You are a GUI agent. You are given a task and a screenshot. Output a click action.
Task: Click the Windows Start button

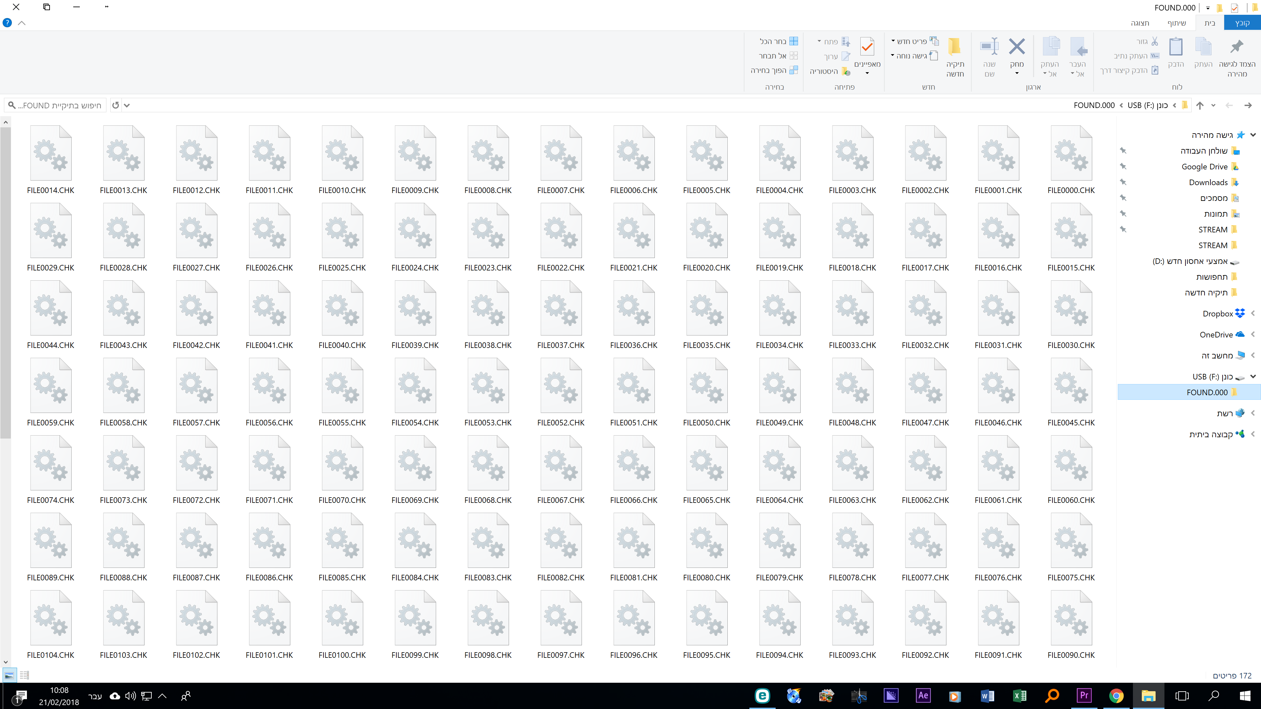tap(1245, 695)
